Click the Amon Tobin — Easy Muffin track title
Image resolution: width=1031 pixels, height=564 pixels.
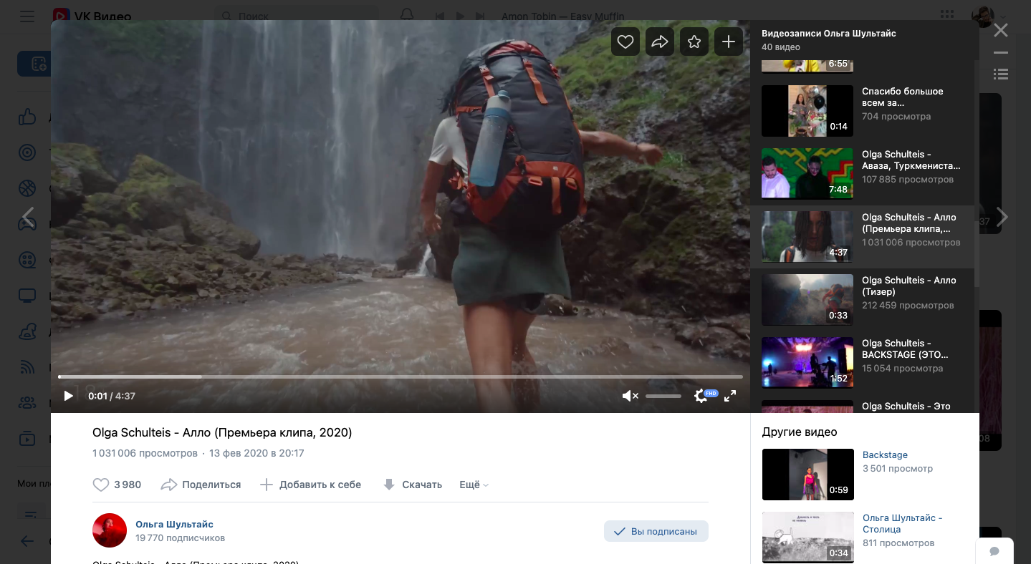point(563,16)
